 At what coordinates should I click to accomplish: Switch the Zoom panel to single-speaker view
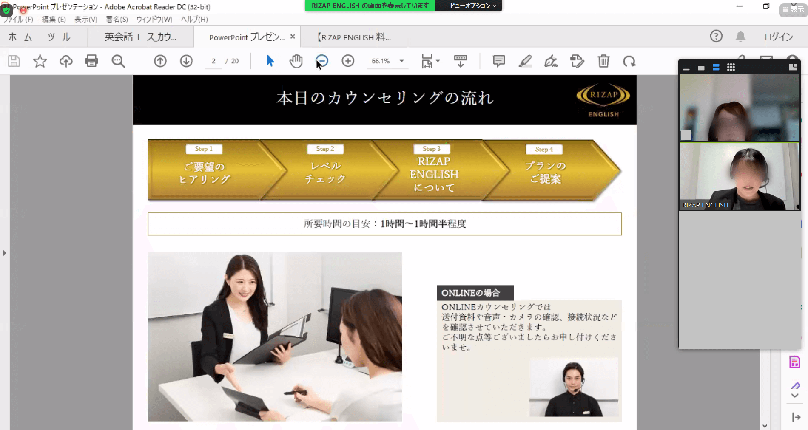[x=701, y=68]
